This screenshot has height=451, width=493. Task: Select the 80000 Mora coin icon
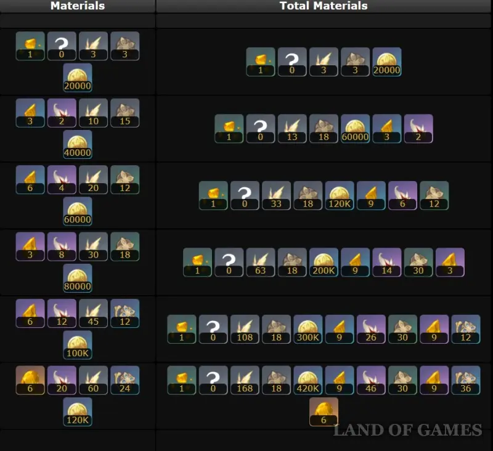(x=78, y=278)
